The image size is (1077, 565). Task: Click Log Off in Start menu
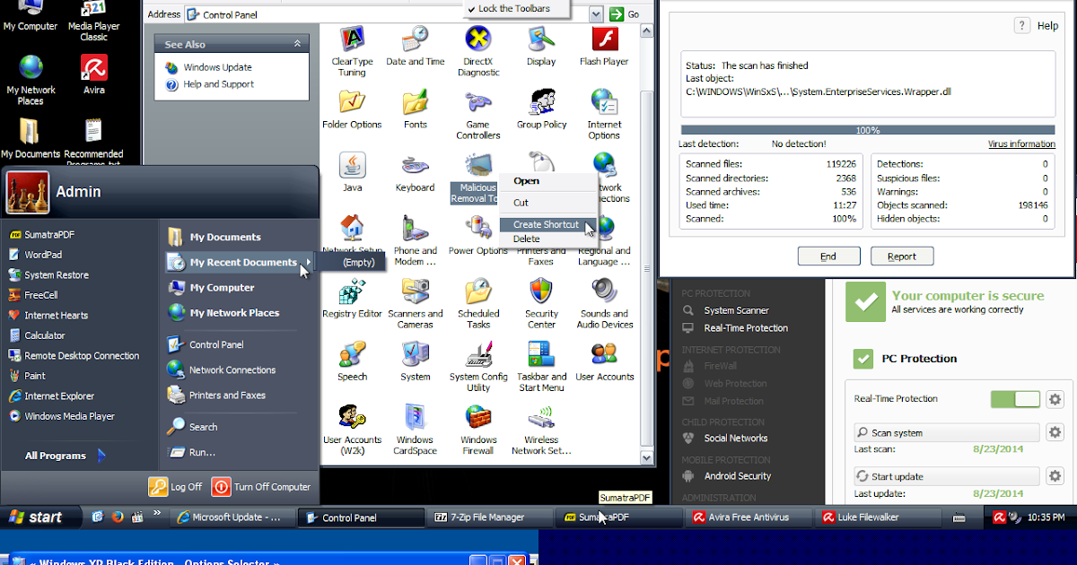(176, 487)
